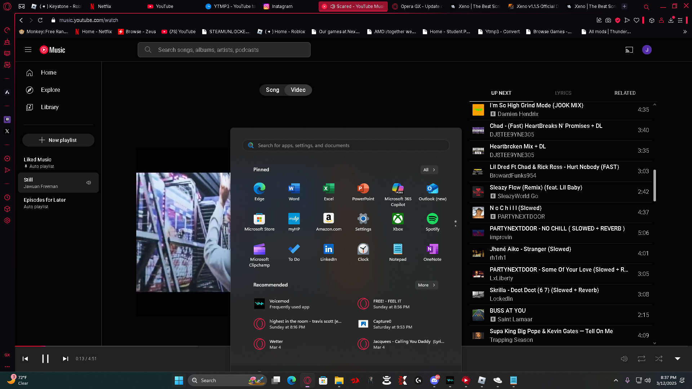This screenshot has height=389, width=692.
Task: Show hidden system tray icons
Action: [x=616, y=380]
